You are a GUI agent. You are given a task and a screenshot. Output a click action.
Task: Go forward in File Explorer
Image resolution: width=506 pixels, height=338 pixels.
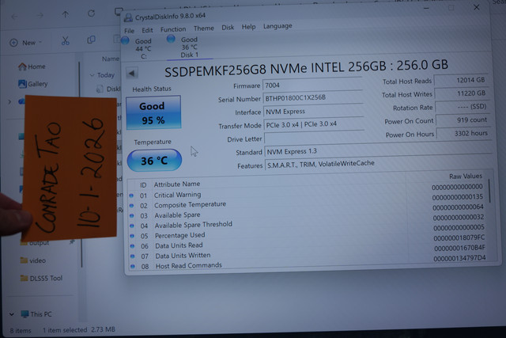(x=40, y=15)
